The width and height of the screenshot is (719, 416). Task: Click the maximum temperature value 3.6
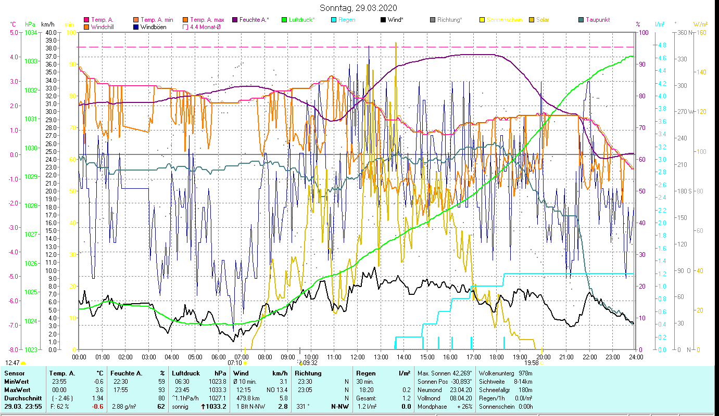point(100,389)
